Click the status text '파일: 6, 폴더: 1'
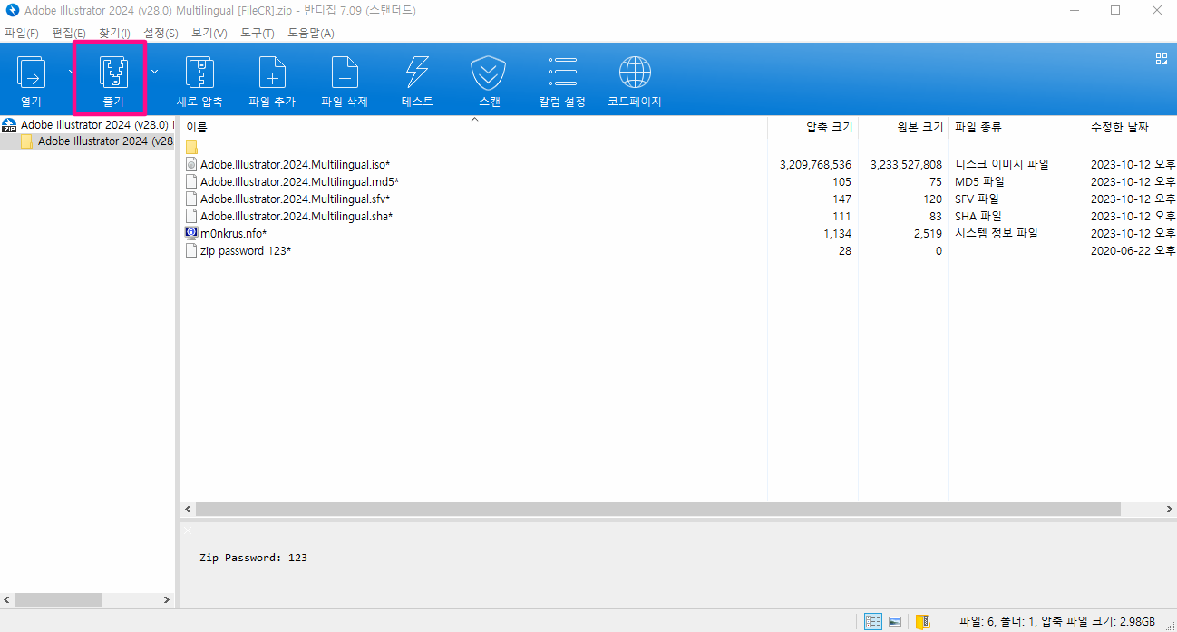The width and height of the screenshot is (1177, 632). 997,621
